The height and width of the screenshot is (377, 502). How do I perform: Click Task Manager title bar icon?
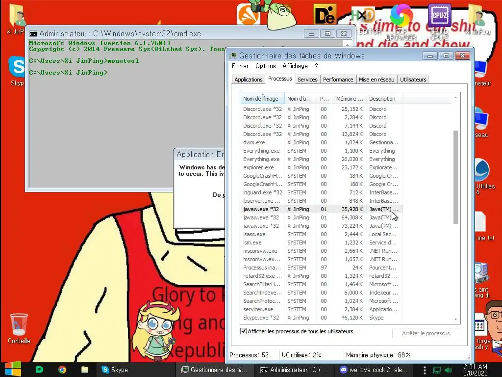[x=233, y=55]
